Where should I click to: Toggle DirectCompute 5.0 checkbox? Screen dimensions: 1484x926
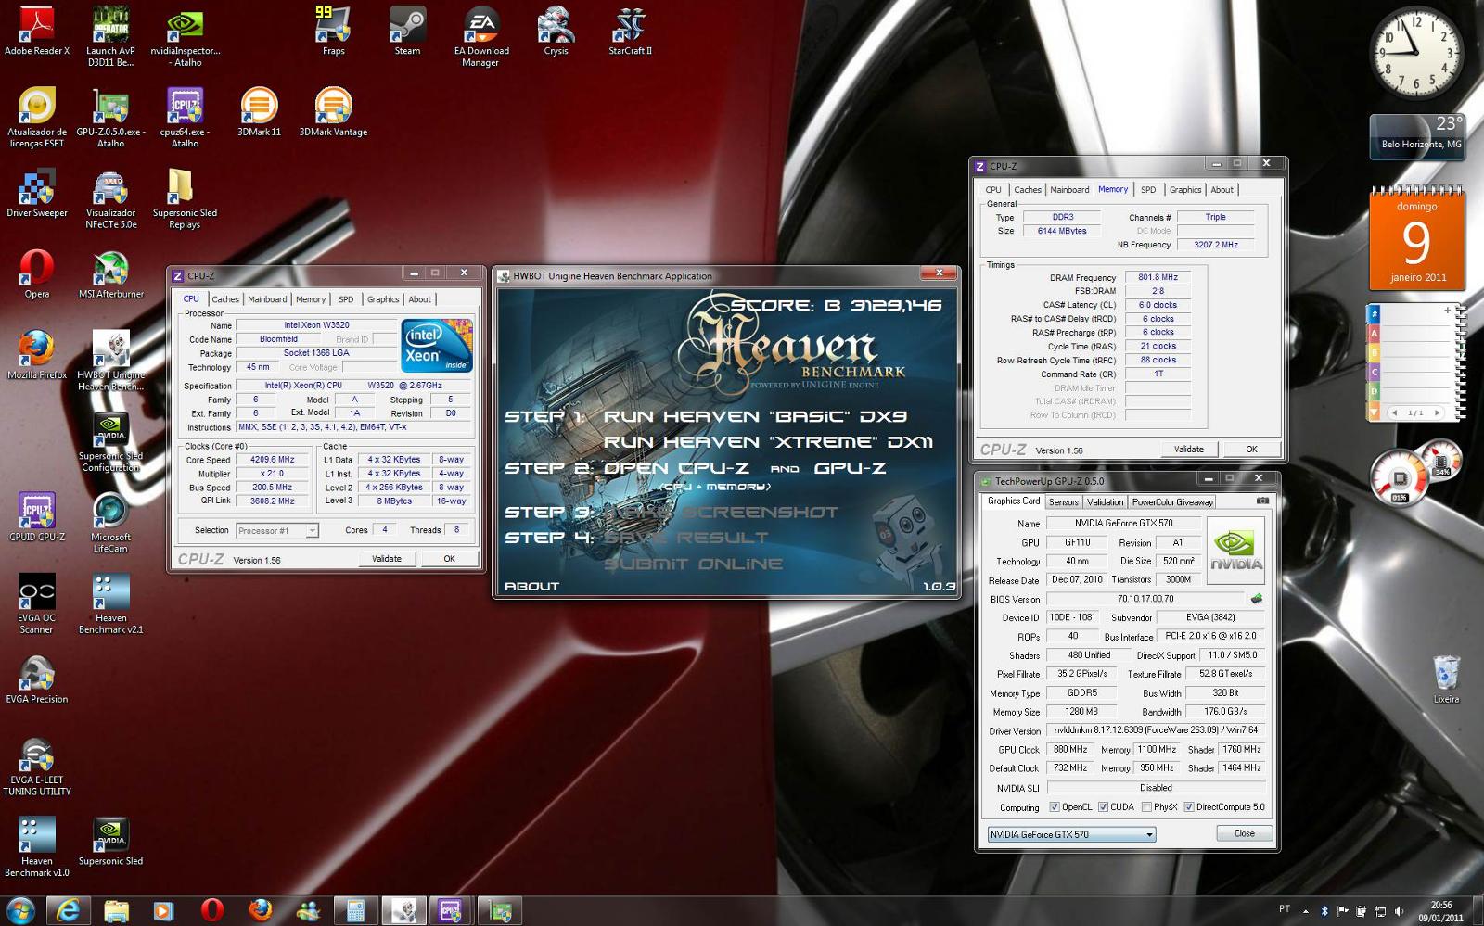point(1188,807)
